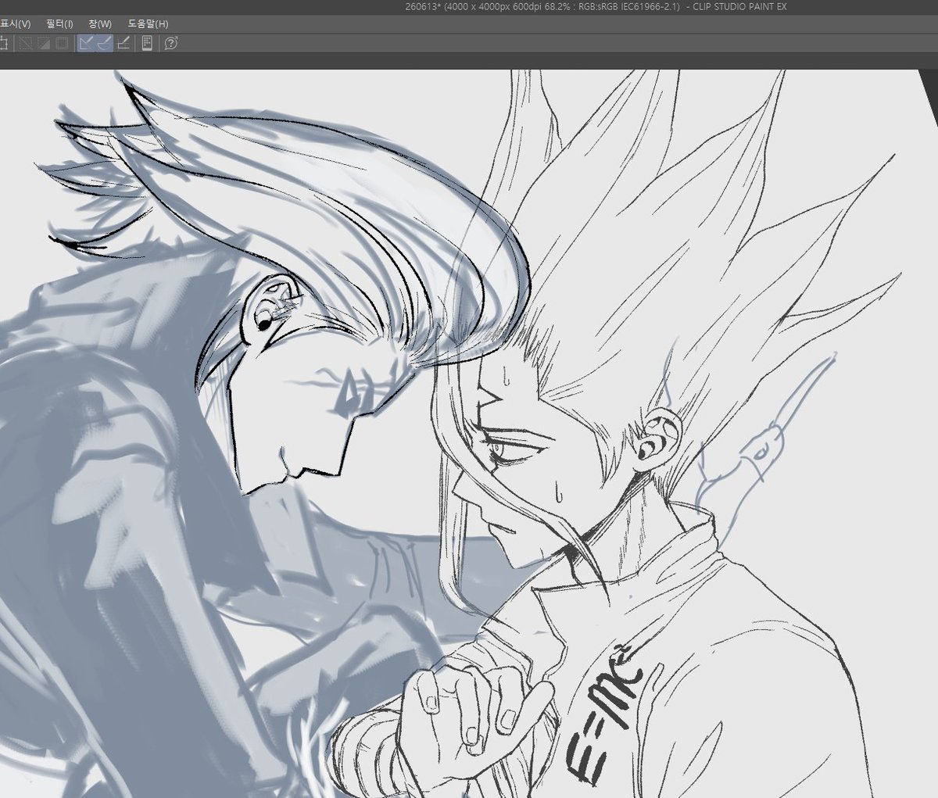Viewport: 938px width, 798px height.
Task: Open Clip Studio support help icon
Action: click(x=171, y=43)
